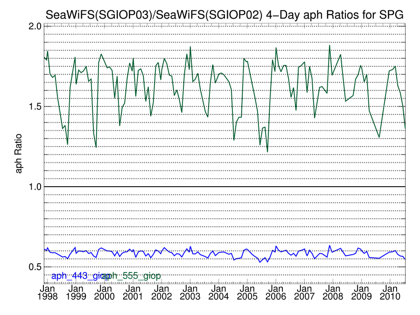Viewport: 420px width, 315px height.
Task: Click the Jan 1999 x-axis label
Action: (x=76, y=293)
